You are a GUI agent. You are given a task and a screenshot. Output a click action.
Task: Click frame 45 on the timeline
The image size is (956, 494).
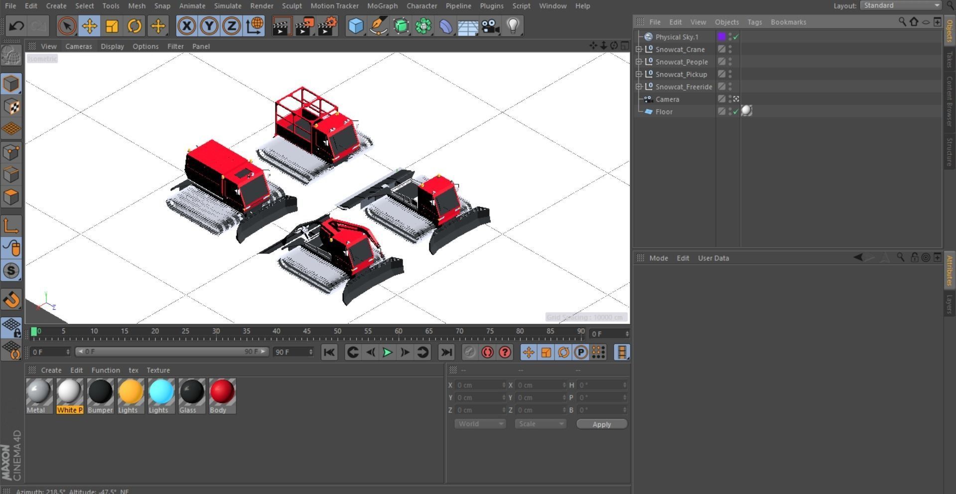[307, 332]
